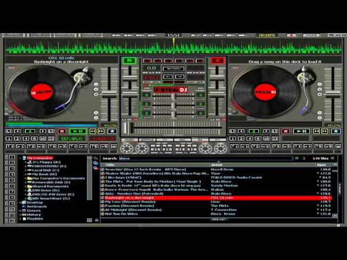Toggle red headphone cue for right channel
347x260 pixels.
tap(218, 61)
